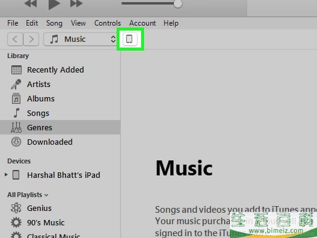Select the Recently Added grid icon
Screen dimensions: 317x238
pos(17,70)
